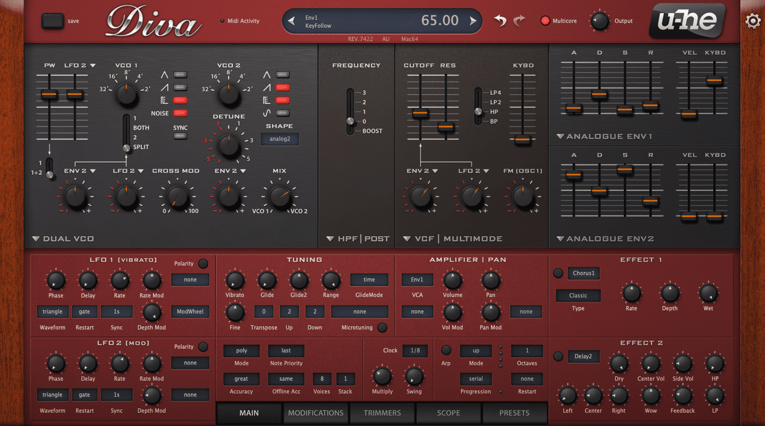Viewport: 765px width, 426px height.
Task: Click the VCO Mix knob
Action: pos(280,197)
